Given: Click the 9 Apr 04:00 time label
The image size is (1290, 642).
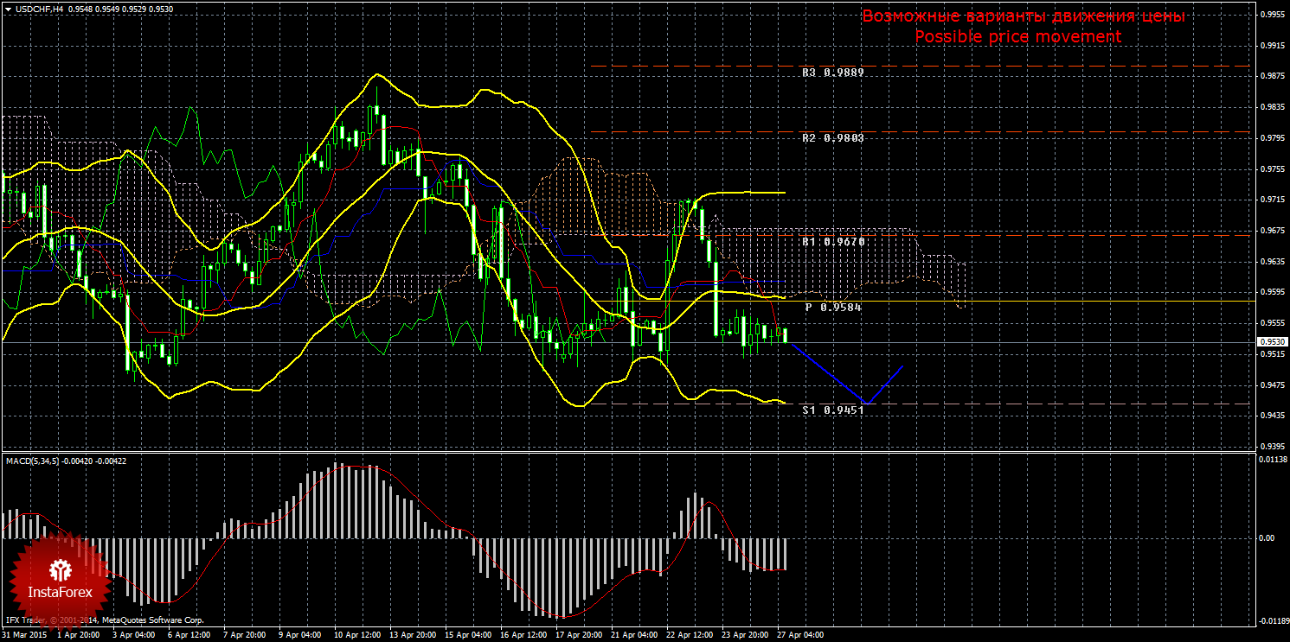Looking at the screenshot, I should 299,635.
